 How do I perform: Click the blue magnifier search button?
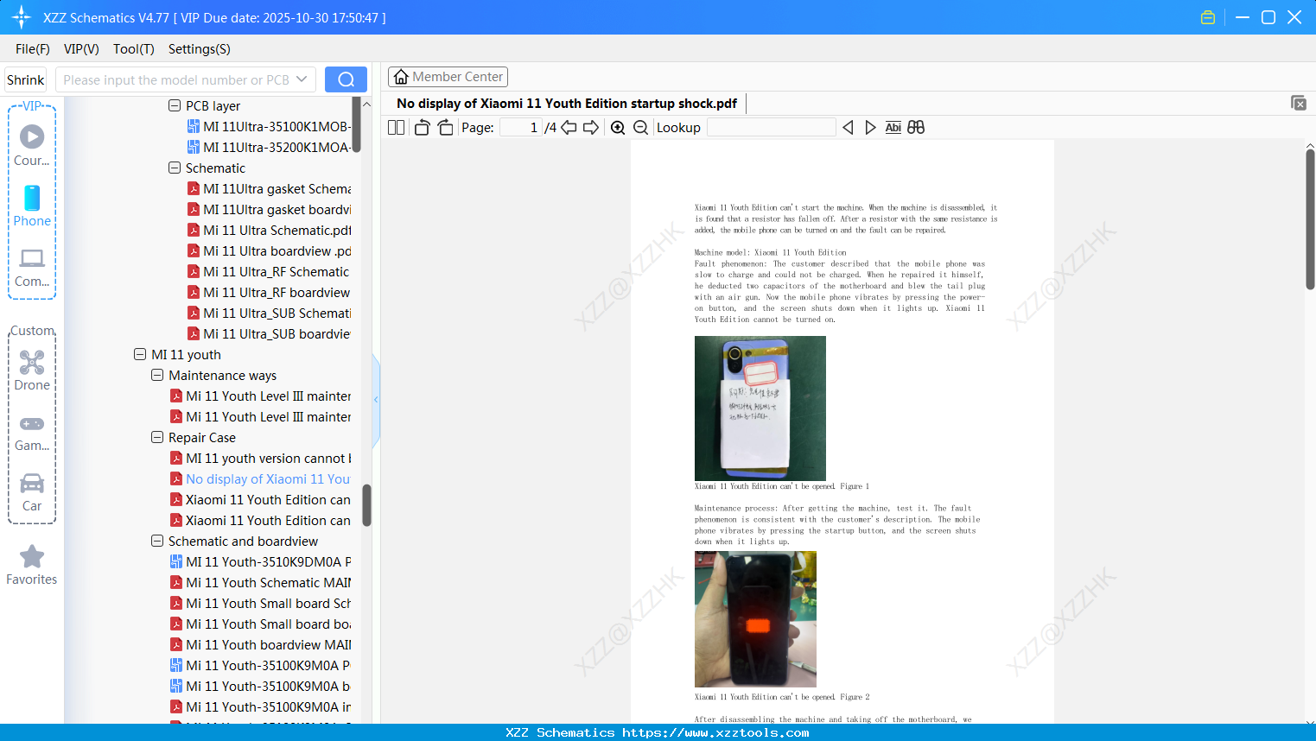point(346,79)
